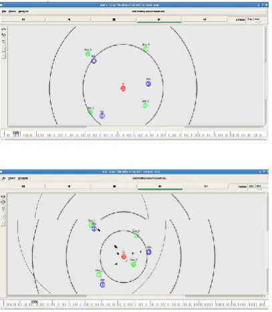Viewport: 272px width, 312px height.
Task: Select the bottommost blue node in upper window
Action: point(102,116)
